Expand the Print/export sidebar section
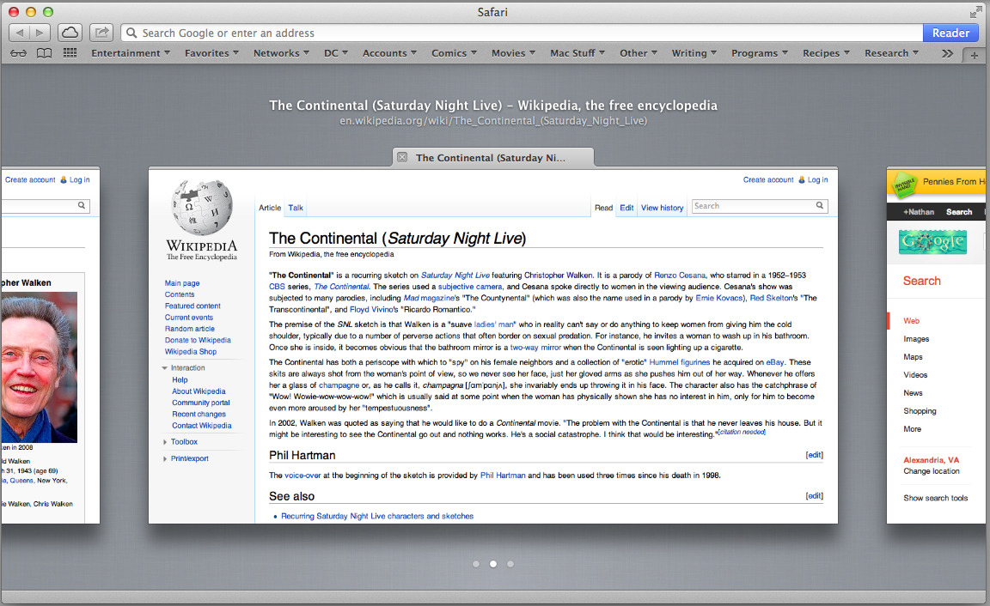The width and height of the screenshot is (990, 606). click(x=186, y=458)
